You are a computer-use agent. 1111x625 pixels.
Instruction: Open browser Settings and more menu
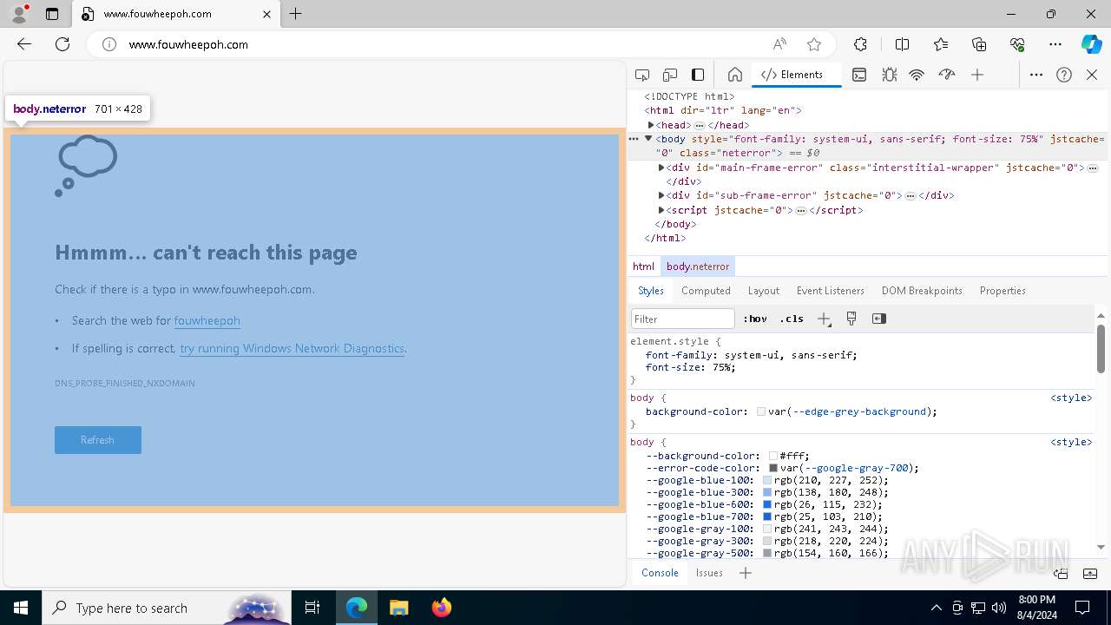click(x=1055, y=44)
